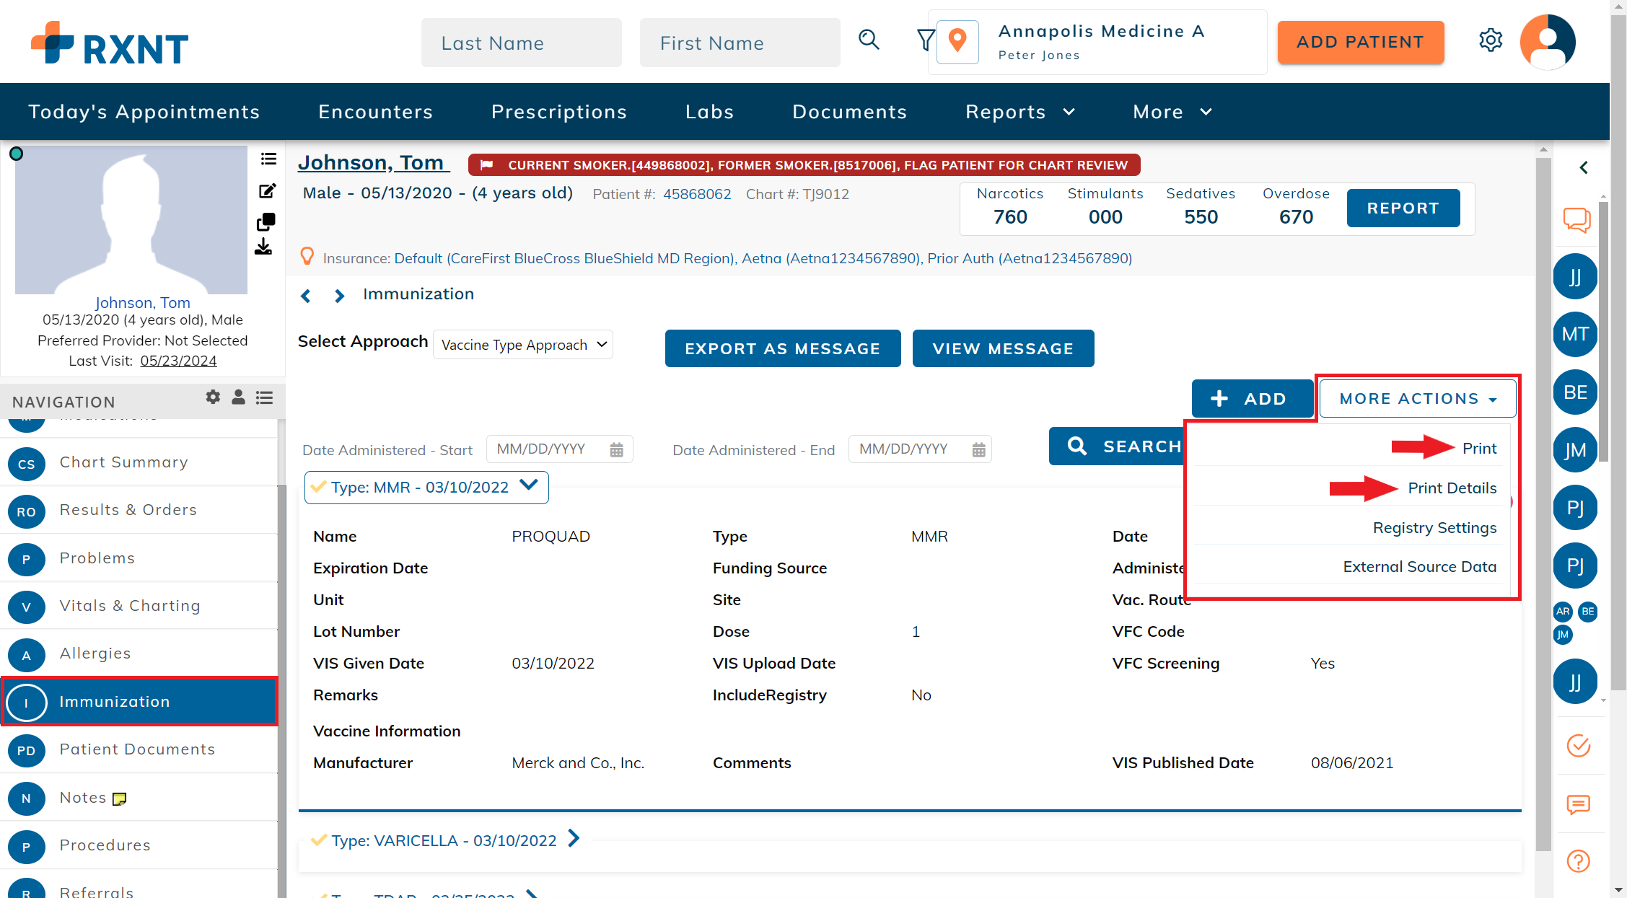Viewport: 1627px width, 898px height.
Task: Click the download icon beside patient photo
Action: tap(263, 247)
